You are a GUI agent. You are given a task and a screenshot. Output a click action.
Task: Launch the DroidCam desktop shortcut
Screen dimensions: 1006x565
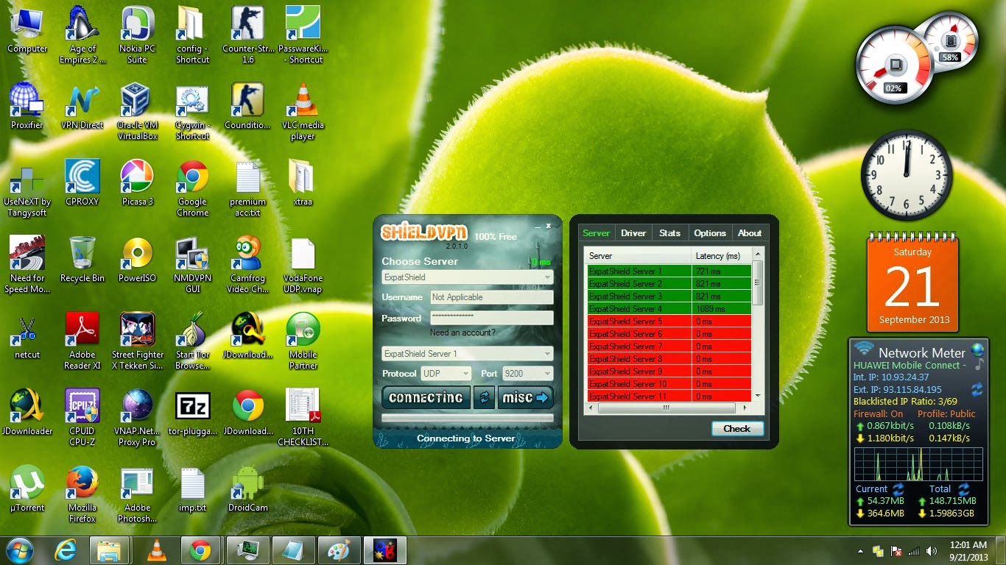click(x=247, y=488)
